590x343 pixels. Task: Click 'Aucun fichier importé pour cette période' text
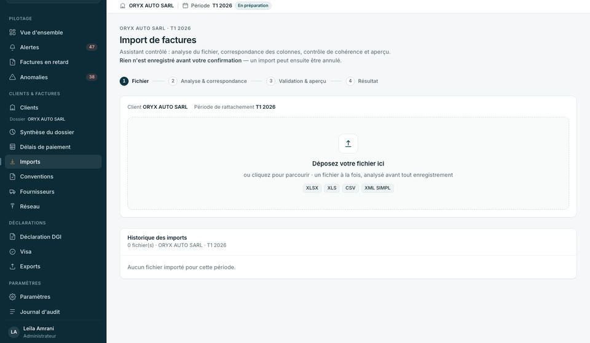click(x=181, y=267)
